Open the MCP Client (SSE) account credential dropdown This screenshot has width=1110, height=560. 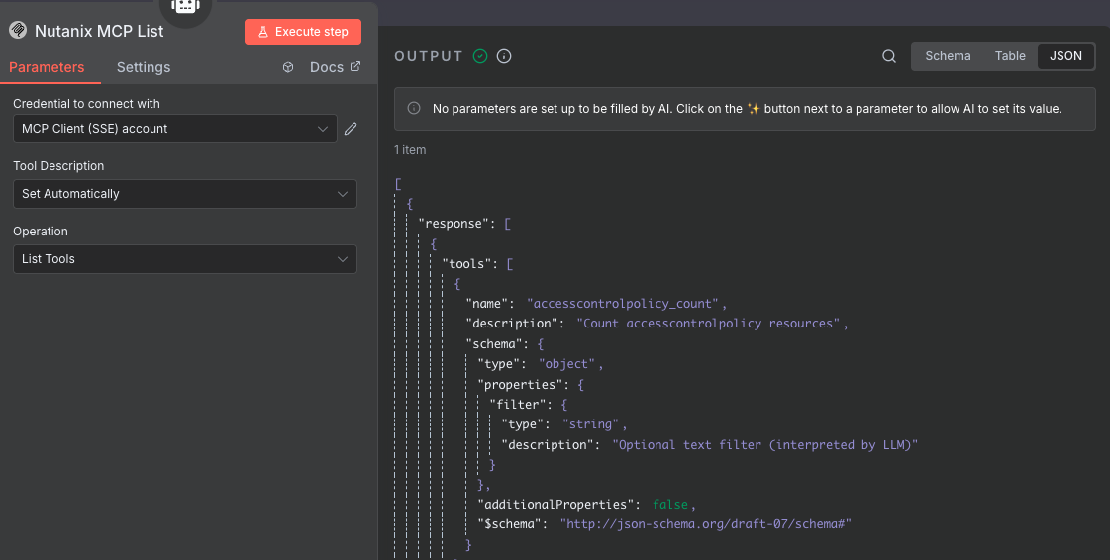tap(175, 129)
